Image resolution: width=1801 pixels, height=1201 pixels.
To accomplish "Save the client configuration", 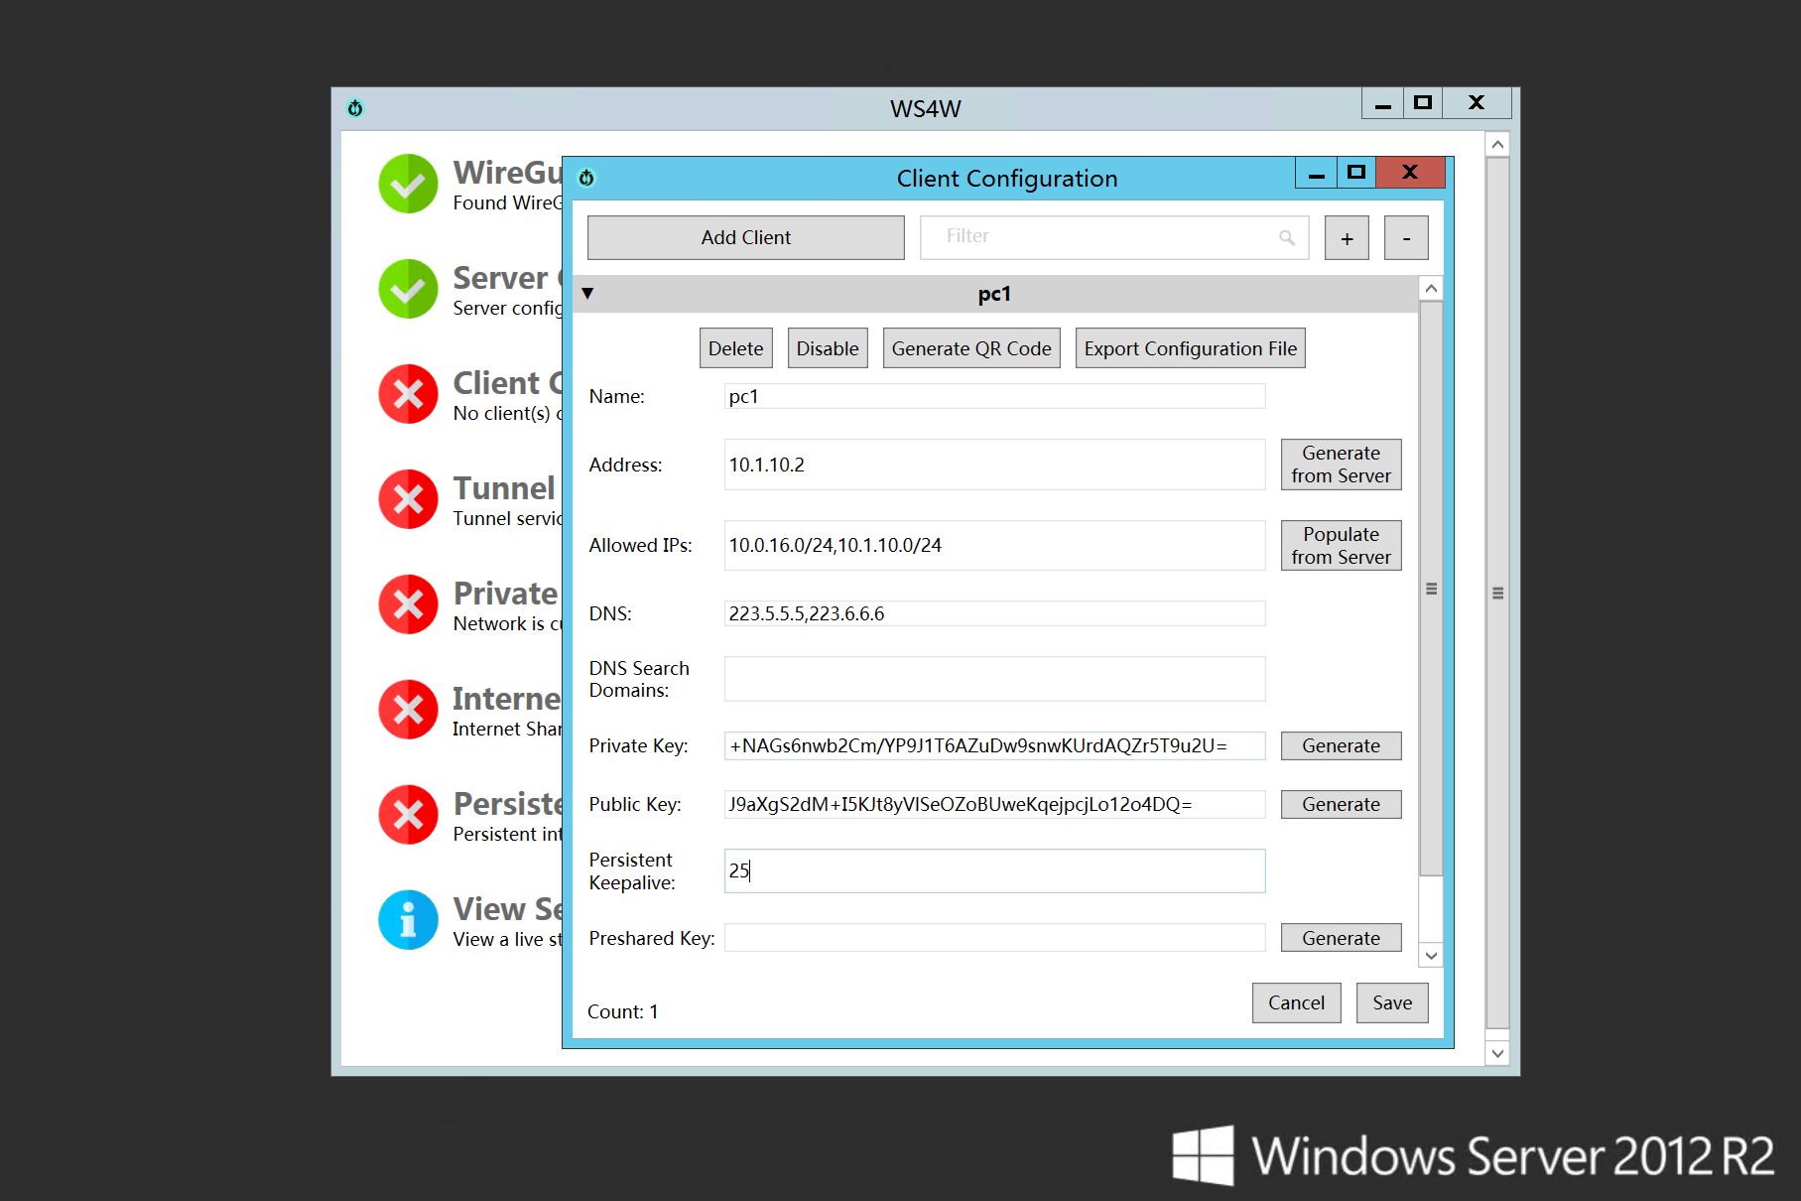I will click(1391, 1002).
